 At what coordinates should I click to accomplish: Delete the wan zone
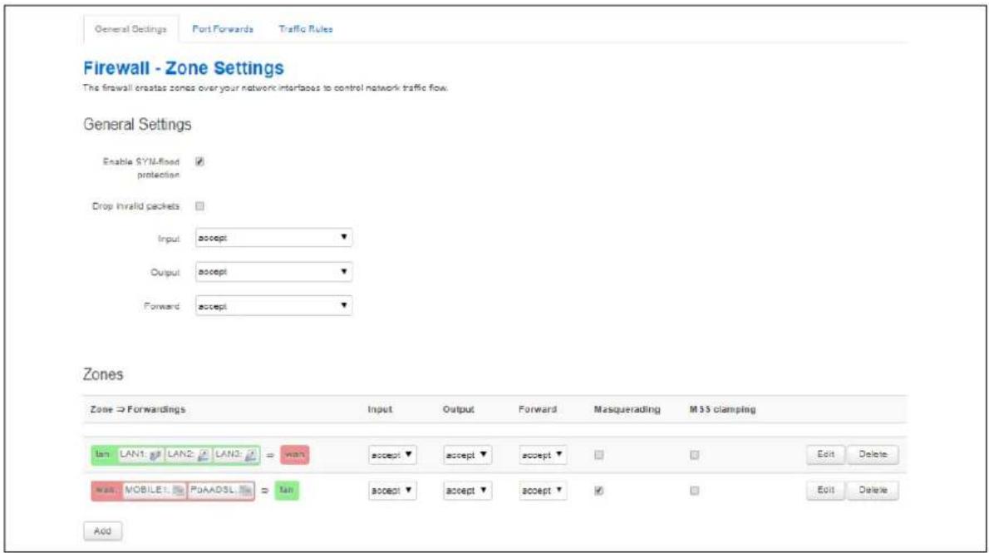pyautogui.click(x=873, y=491)
